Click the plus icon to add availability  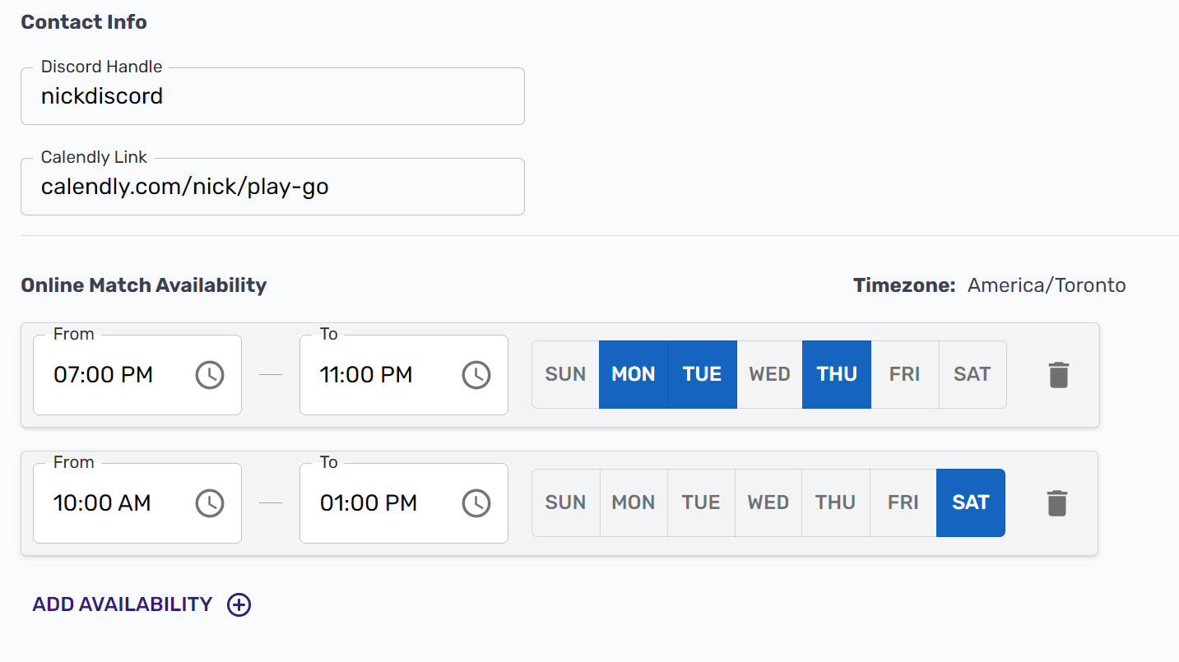(x=239, y=605)
